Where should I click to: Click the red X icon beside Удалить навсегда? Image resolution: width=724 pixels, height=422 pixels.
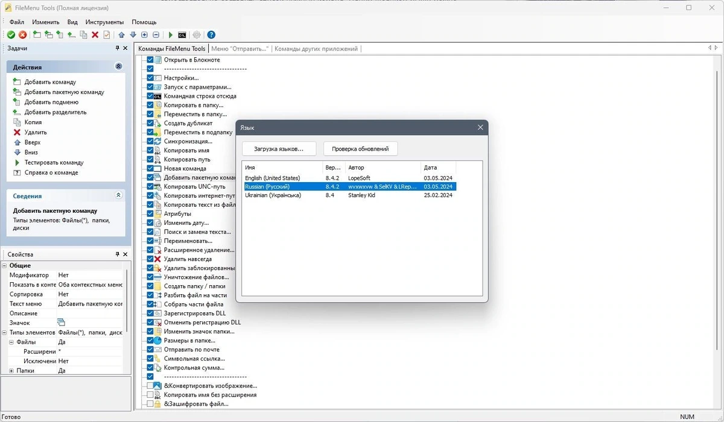coord(158,259)
